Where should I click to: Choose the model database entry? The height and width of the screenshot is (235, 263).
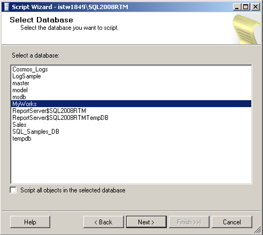click(x=131, y=90)
